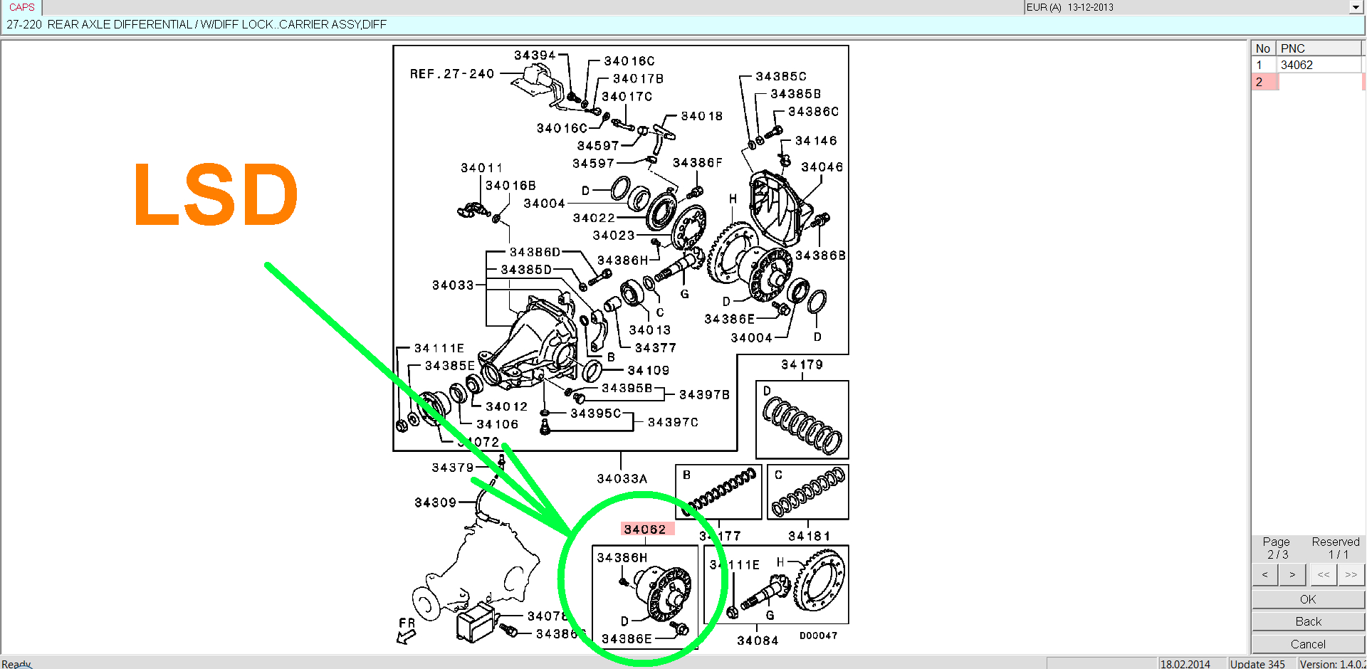Select part number 34146
Viewport: 1367px width, 669px height.
click(x=816, y=141)
